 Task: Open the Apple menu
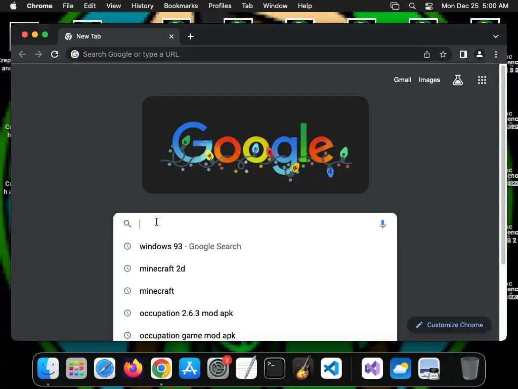coord(13,6)
